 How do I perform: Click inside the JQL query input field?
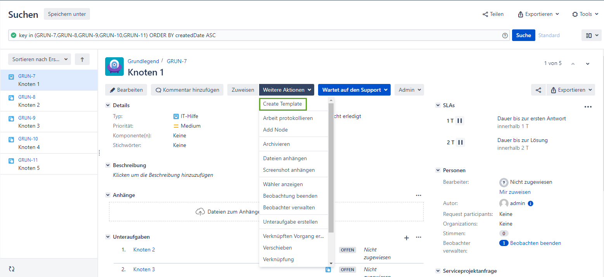(256, 36)
